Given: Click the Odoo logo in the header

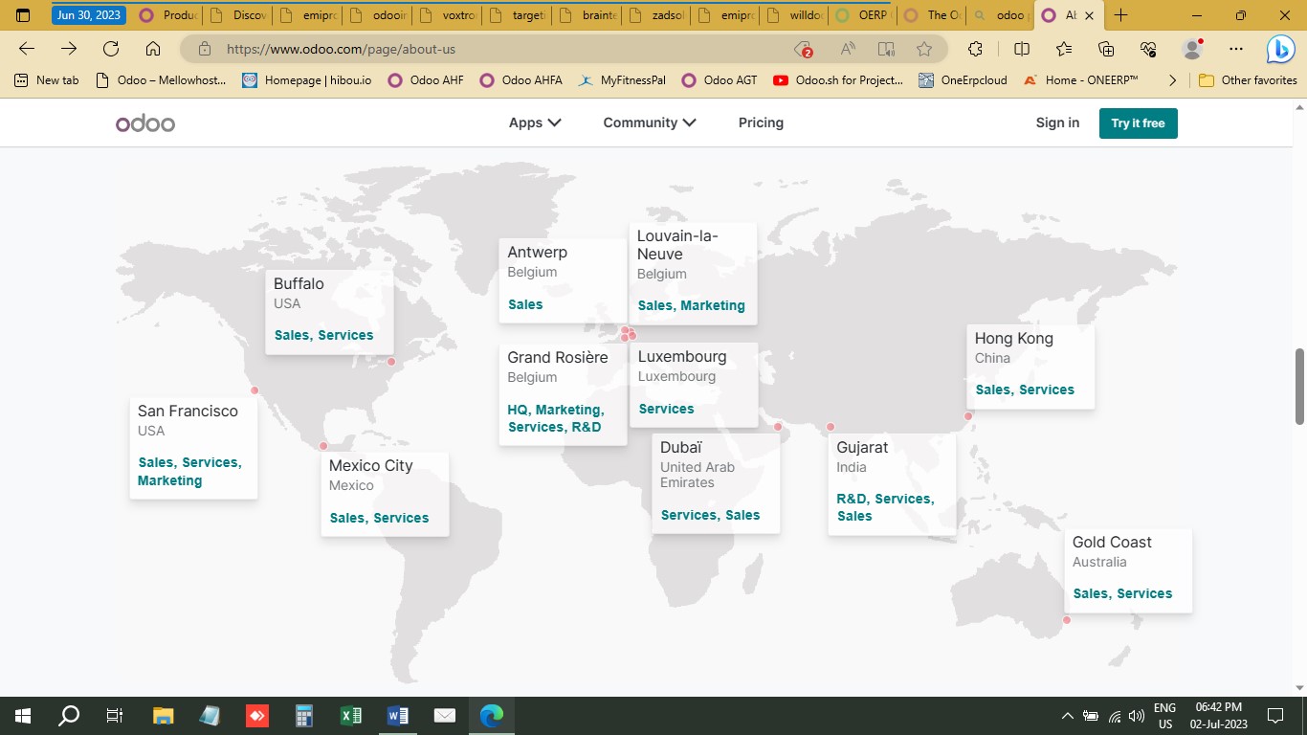Looking at the screenshot, I should [x=145, y=123].
